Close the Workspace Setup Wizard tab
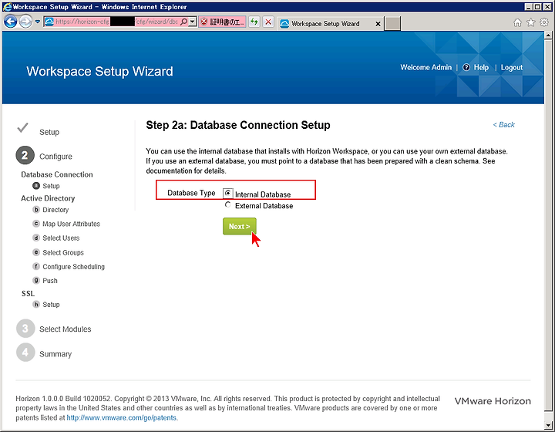The image size is (555, 432). click(x=378, y=24)
